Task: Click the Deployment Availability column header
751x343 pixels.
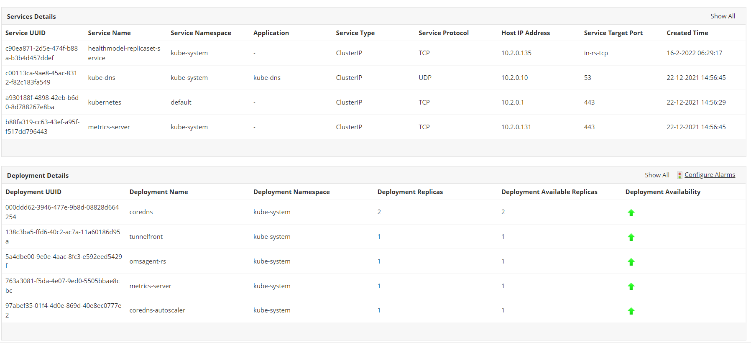Action: (663, 192)
